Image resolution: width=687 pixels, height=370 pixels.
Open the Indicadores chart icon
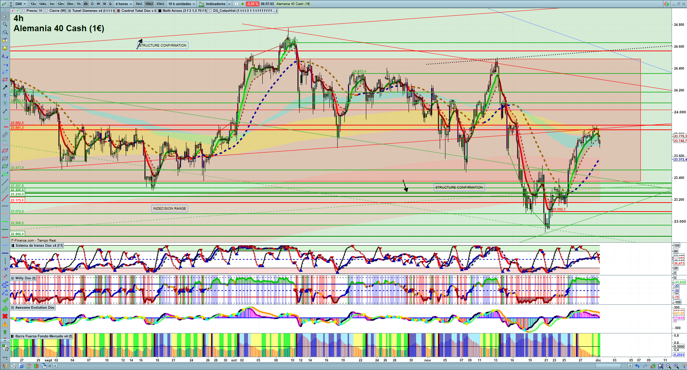(x=201, y=4)
